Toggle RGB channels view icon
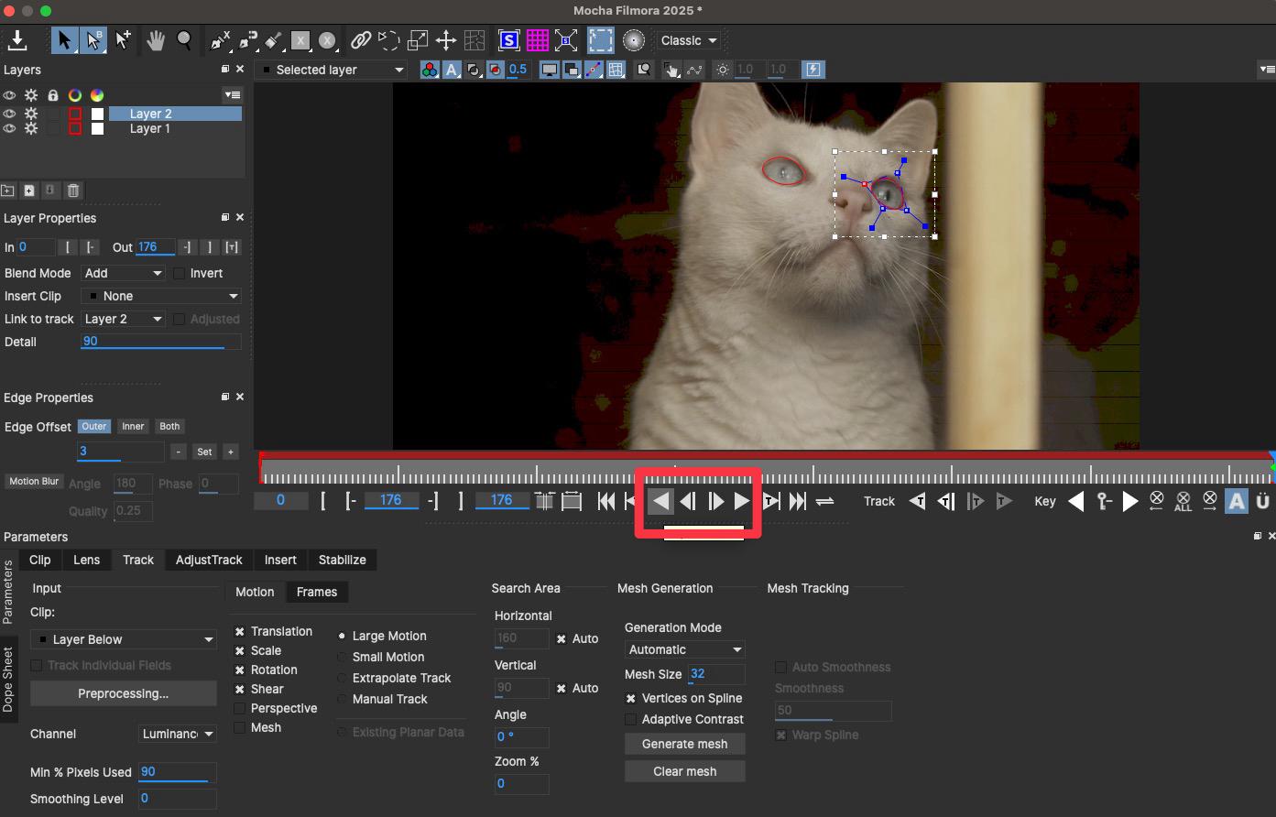 point(430,70)
